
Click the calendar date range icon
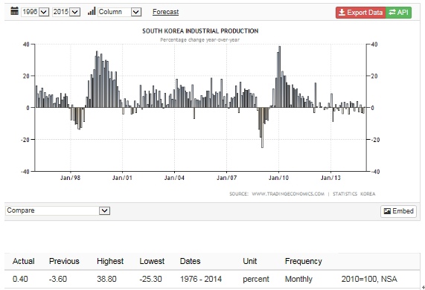point(14,11)
